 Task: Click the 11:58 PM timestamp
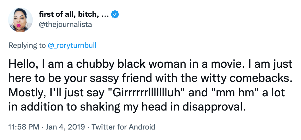24,127
